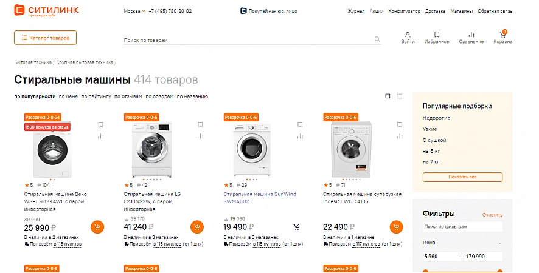The image size is (539, 273).
Task: Collapse the Цена filter section
Action: (499, 243)
